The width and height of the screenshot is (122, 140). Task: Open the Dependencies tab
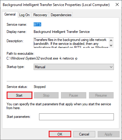(x=61, y=15)
